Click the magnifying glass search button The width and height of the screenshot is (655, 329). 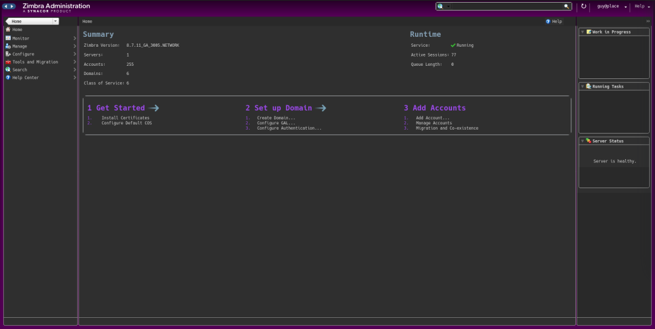[567, 7]
